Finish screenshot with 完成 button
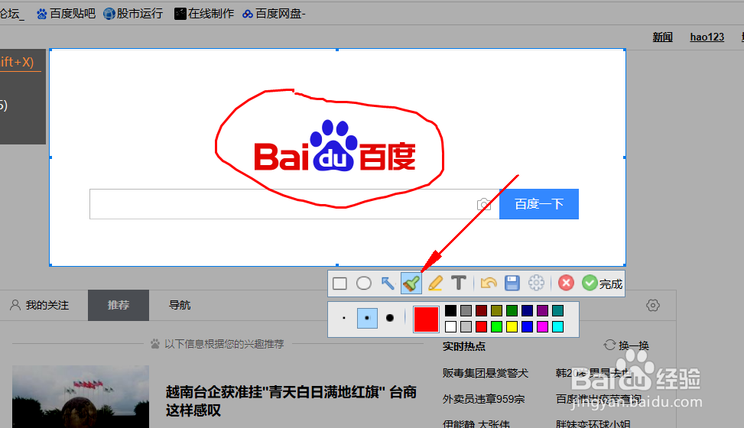The image size is (744, 428). tap(602, 284)
